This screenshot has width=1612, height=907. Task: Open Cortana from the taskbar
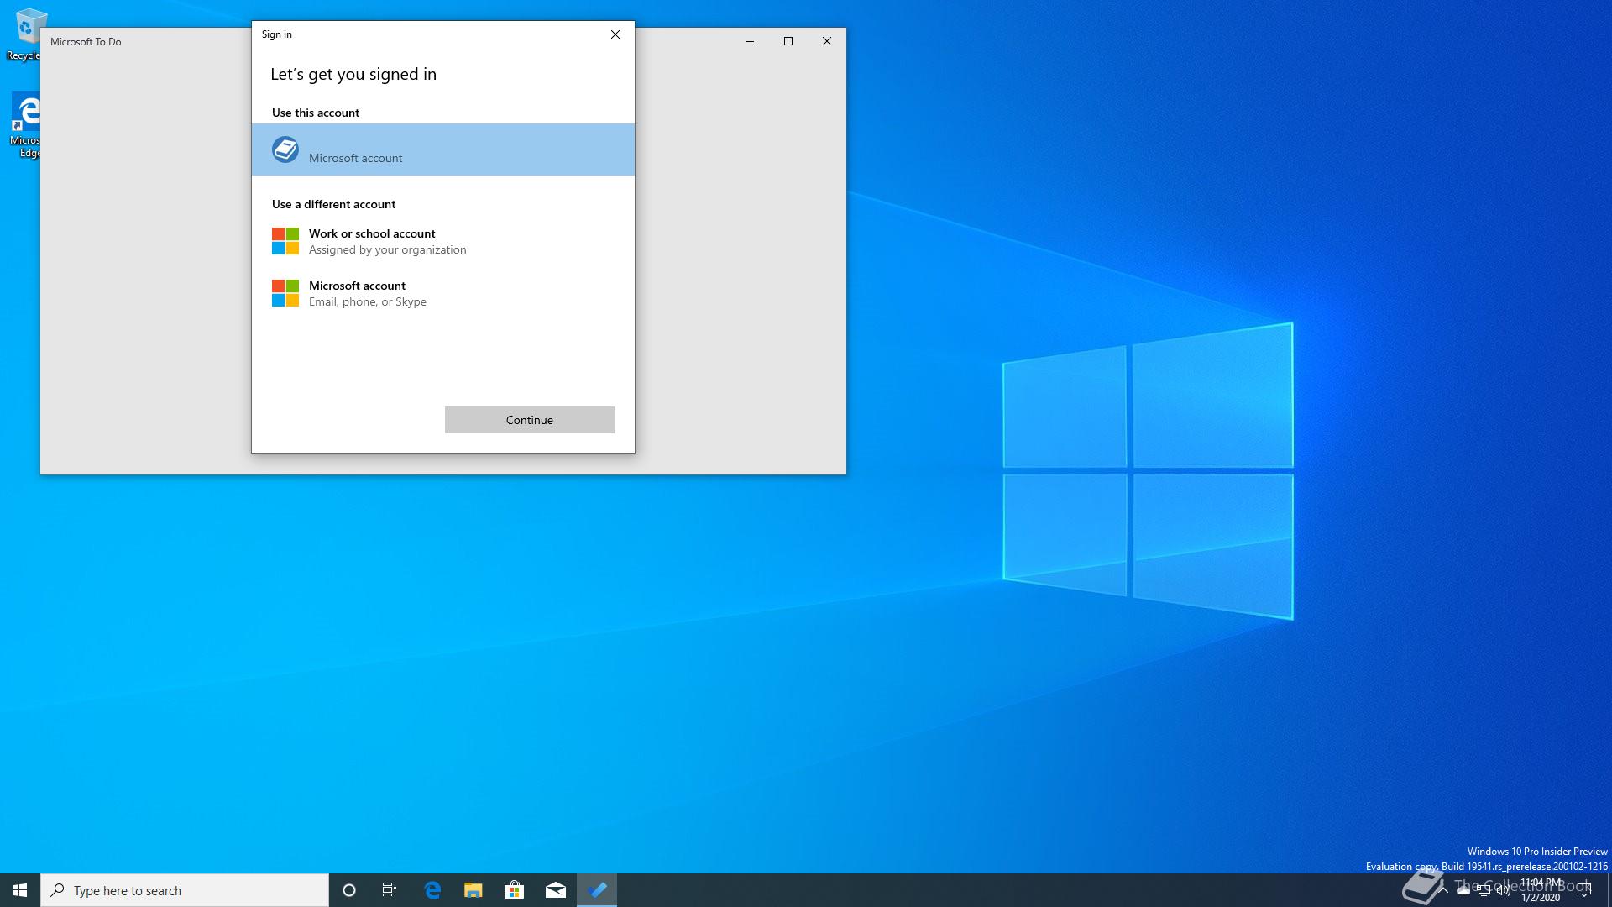coord(349,890)
